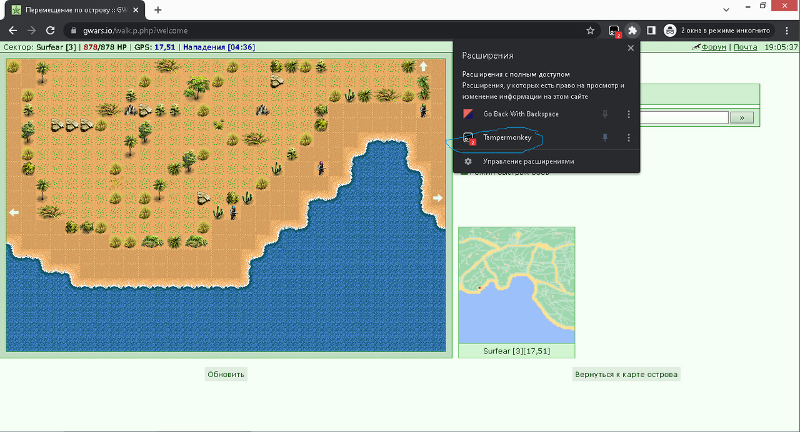This screenshot has height=432, width=800.
Task: Open a new tab with plus button
Action: (x=158, y=10)
